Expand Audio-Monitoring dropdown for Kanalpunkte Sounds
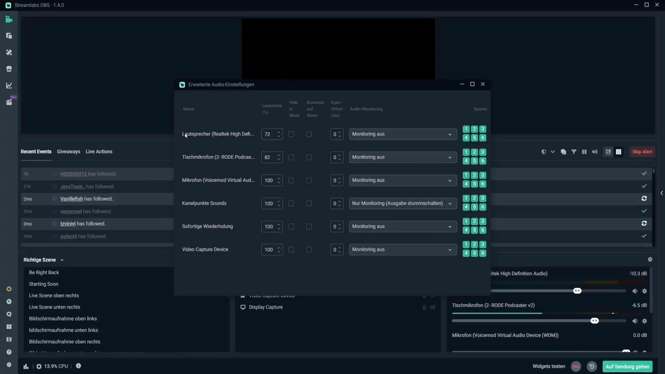This screenshot has width=665, height=374. point(450,203)
